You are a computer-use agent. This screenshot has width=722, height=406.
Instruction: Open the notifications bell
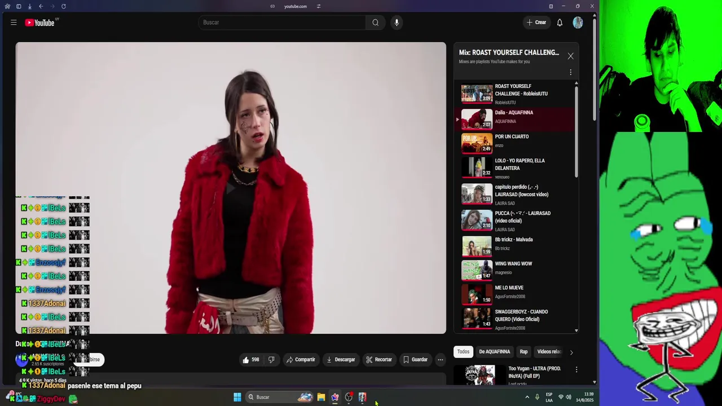pyautogui.click(x=560, y=23)
